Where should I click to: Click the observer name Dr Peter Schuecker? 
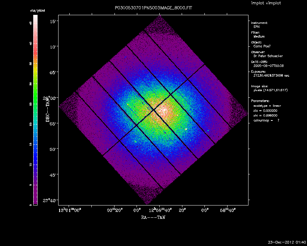coord(268,56)
